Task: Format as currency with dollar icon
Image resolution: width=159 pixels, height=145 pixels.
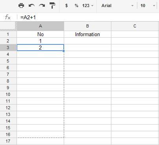Action: (x=67, y=6)
